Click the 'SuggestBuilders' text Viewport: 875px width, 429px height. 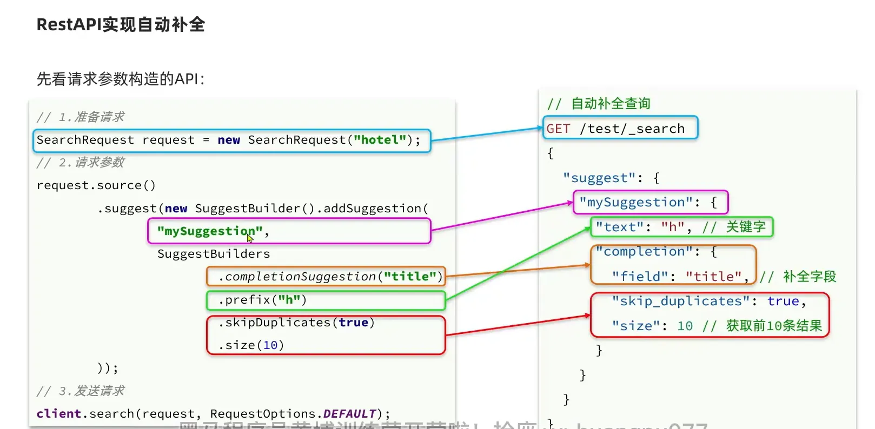[214, 254]
